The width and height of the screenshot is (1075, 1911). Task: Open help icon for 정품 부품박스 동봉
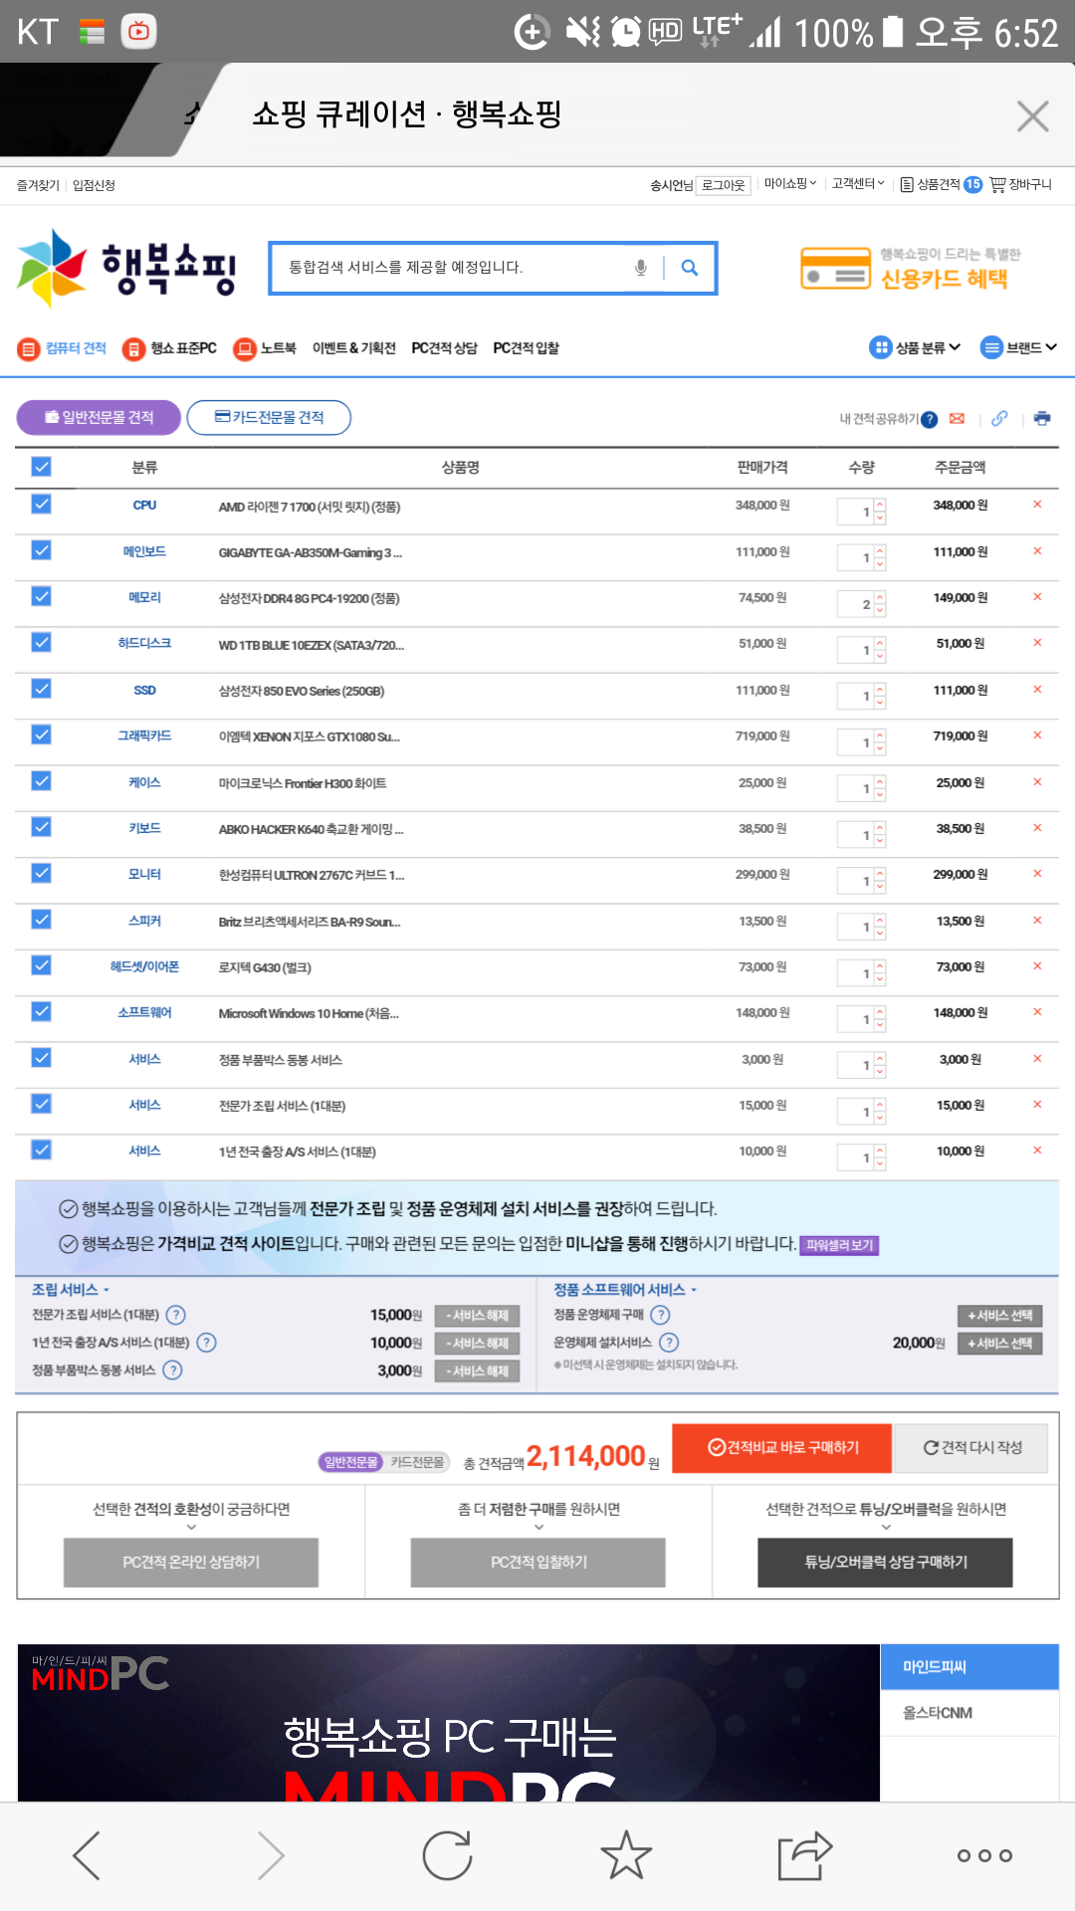tap(172, 1371)
